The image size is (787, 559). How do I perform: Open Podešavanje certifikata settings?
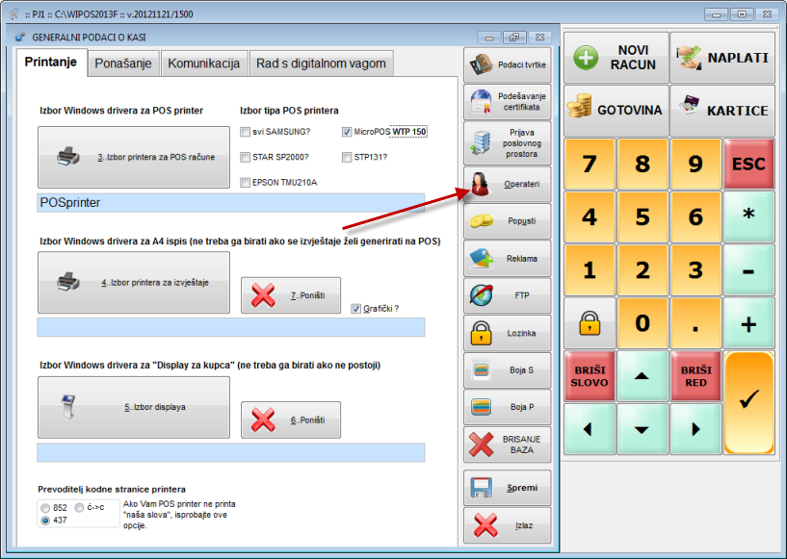(x=508, y=103)
